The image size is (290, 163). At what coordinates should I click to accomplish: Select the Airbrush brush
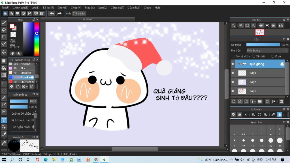[x=22, y=64]
